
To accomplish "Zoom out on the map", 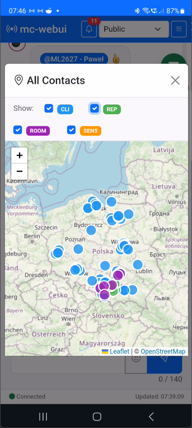I will pos(19,171).
